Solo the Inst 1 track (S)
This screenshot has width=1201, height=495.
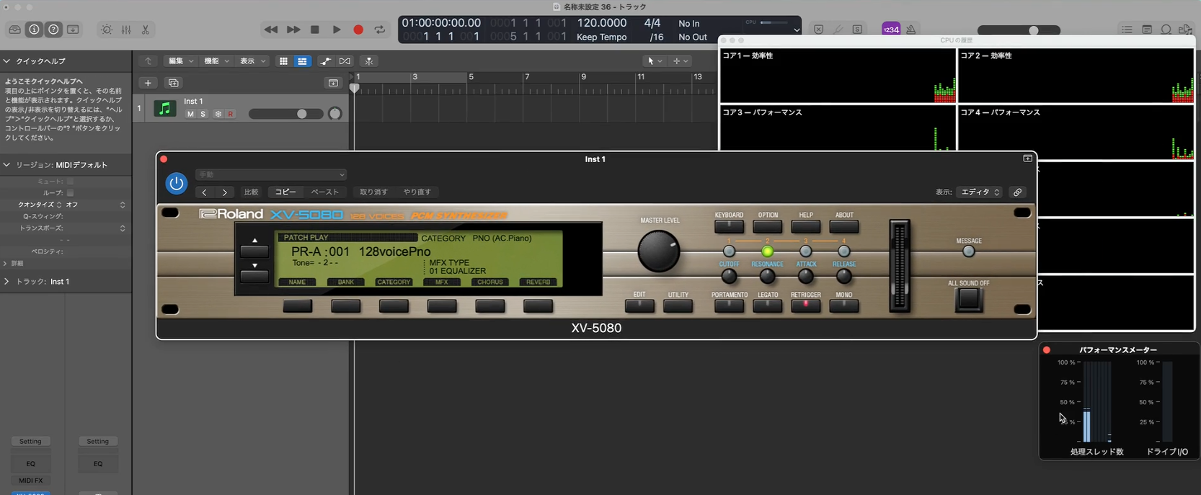point(203,114)
